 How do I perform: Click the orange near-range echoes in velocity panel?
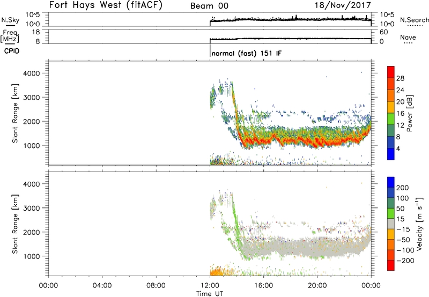coord(218,272)
